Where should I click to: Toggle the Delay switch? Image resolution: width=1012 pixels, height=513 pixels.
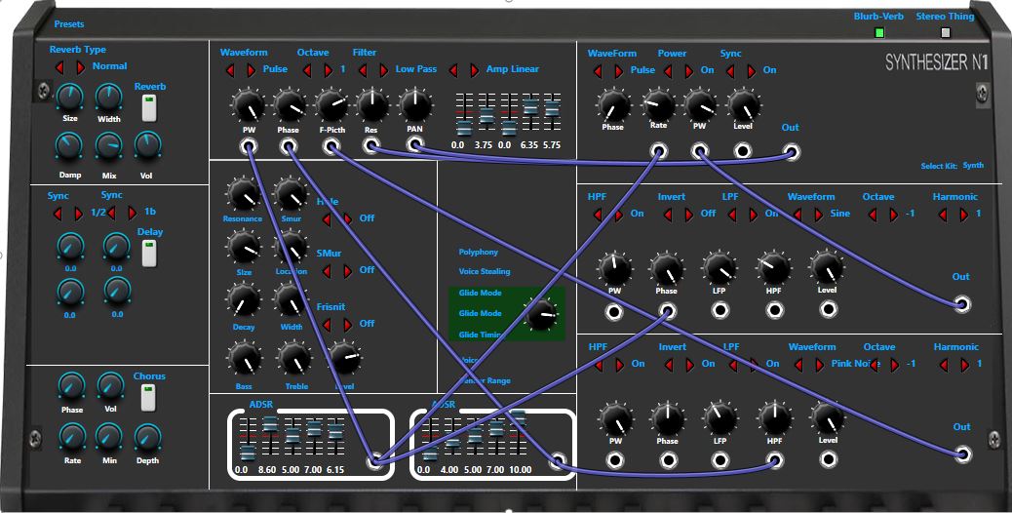pos(149,254)
